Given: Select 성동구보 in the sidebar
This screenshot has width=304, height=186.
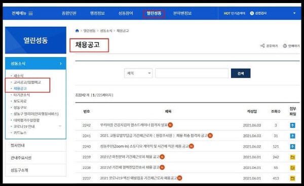Looking at the screenshot, I should click(x=20, y=108).
